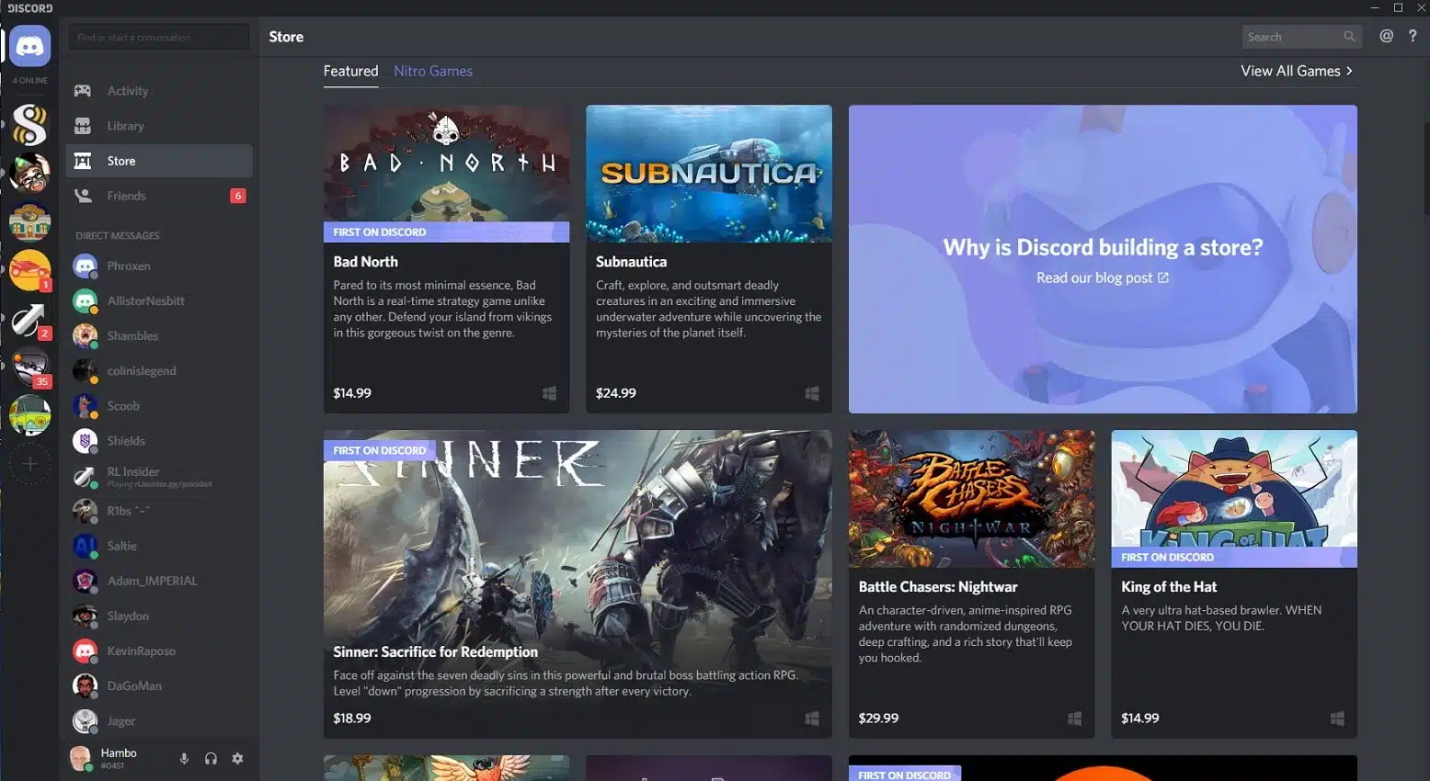Open Sinner: Sacrifice for Redemption card
The width and height of the screenshot is (1430, 781).
[x=578, y=584]
